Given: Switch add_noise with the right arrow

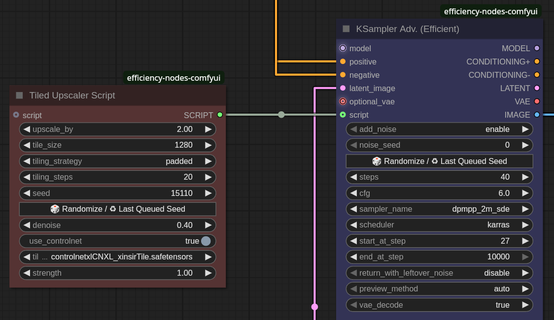Looking at the screenshot, I should [x=525, y=129].
